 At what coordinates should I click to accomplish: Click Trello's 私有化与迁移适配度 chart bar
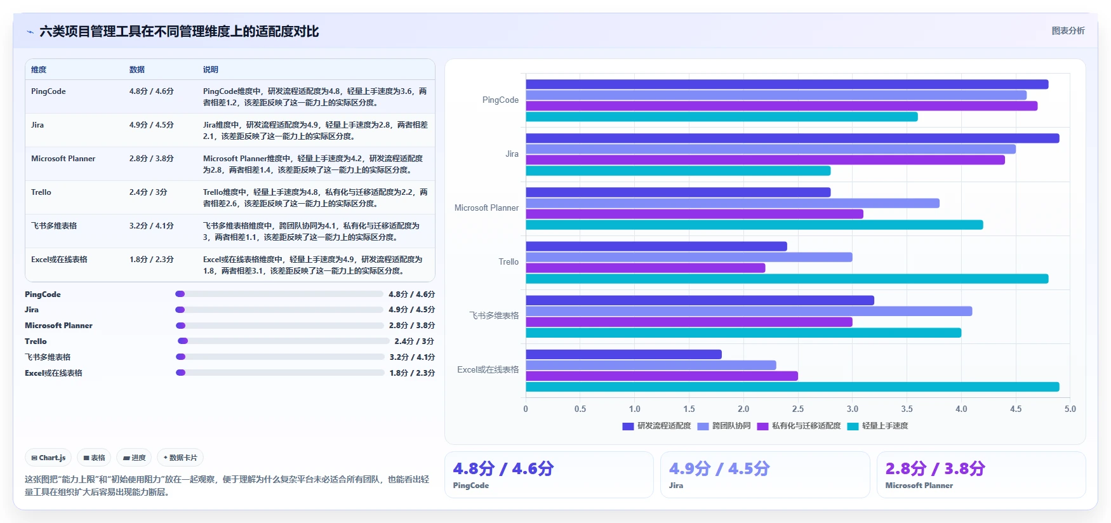click(646, 268)
